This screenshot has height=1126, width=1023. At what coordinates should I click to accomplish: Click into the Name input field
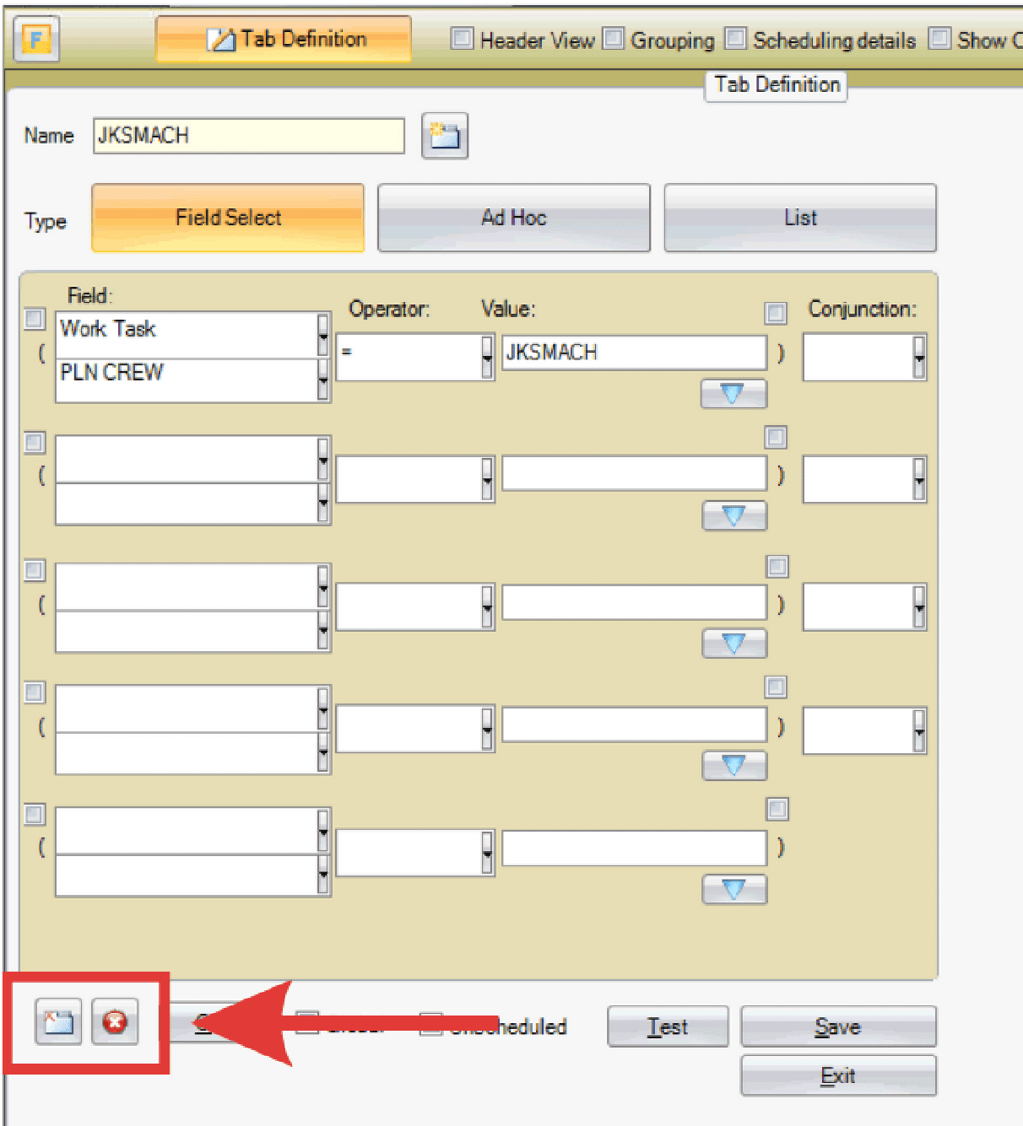click(x=248, y=136)
